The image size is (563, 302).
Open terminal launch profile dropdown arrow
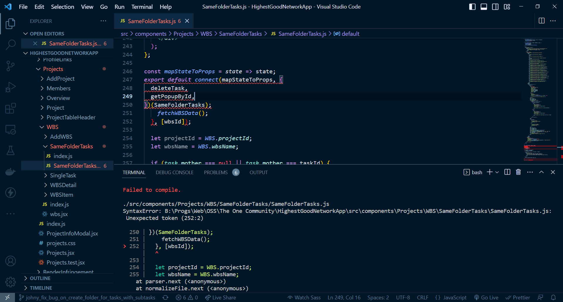coord(497,172)
